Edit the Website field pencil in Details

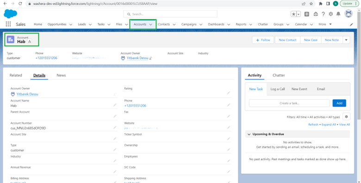tap(228, 127)
